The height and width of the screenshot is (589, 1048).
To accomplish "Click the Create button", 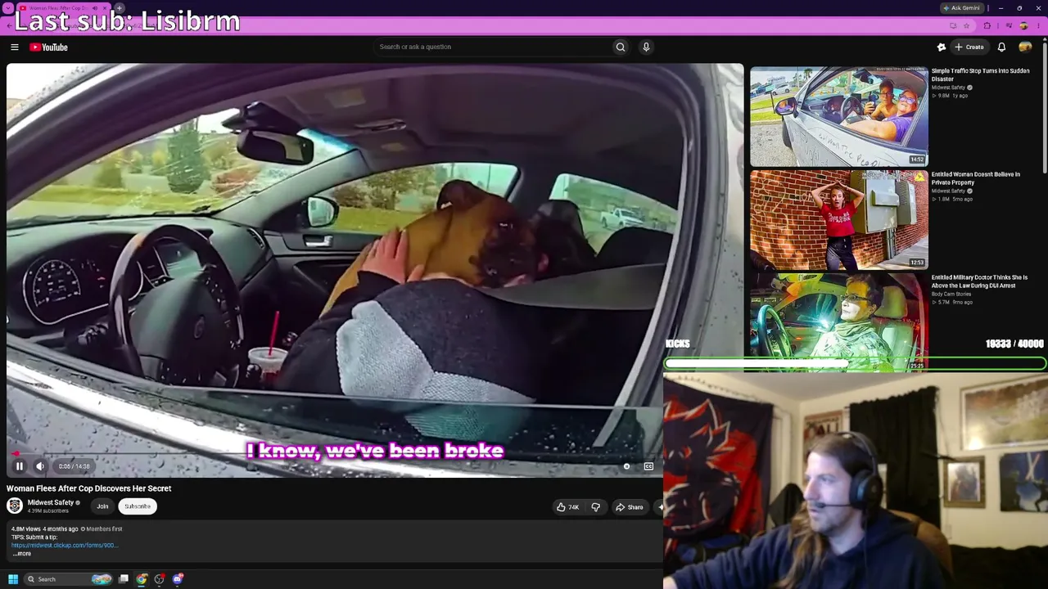I will click(969, 47).
